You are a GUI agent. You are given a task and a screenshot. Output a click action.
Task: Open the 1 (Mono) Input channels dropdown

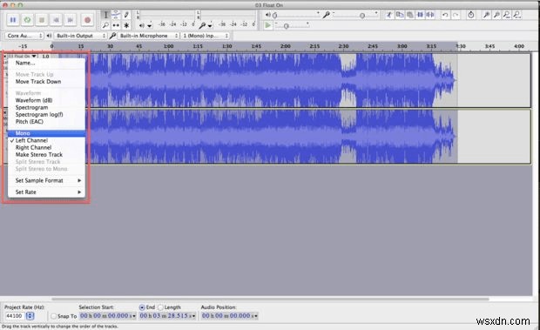(x=206, y=36)
